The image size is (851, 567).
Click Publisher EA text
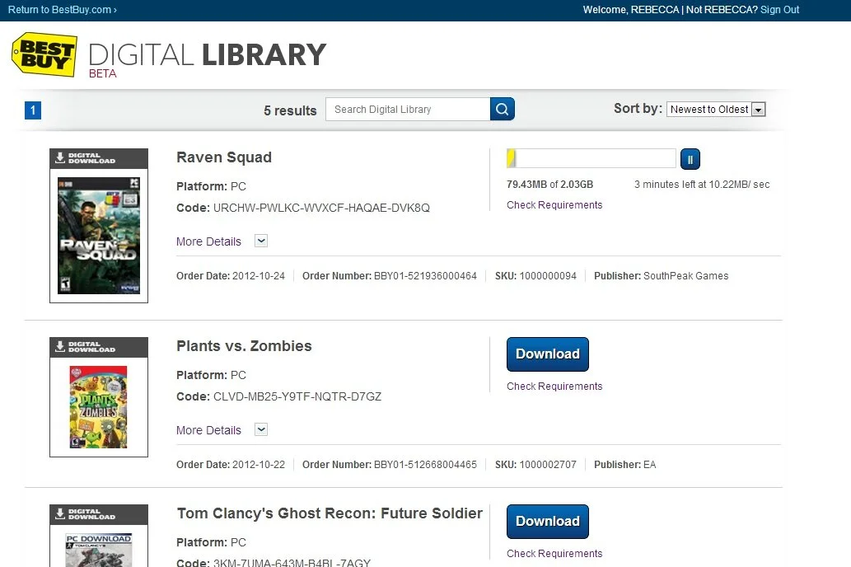point(624,465)
